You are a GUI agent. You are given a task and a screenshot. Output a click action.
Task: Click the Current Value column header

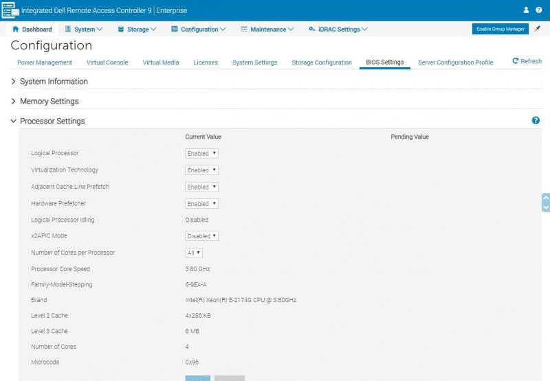(x=203, y=137)
